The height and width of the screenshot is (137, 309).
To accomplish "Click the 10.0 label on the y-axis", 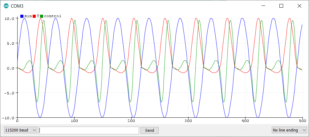I will click(x=9, y=18).
